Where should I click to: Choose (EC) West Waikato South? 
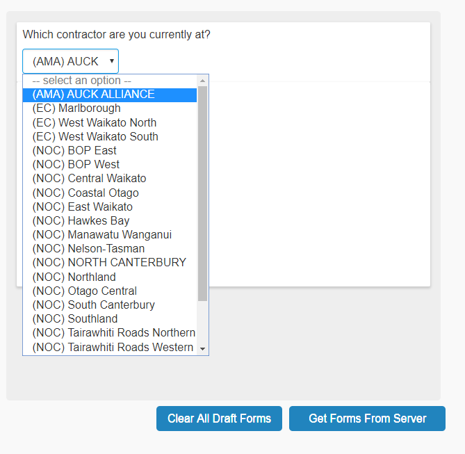(95, 136)
